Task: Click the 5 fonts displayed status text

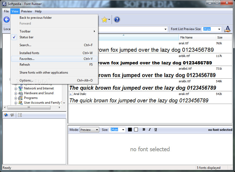Action: 209,168
